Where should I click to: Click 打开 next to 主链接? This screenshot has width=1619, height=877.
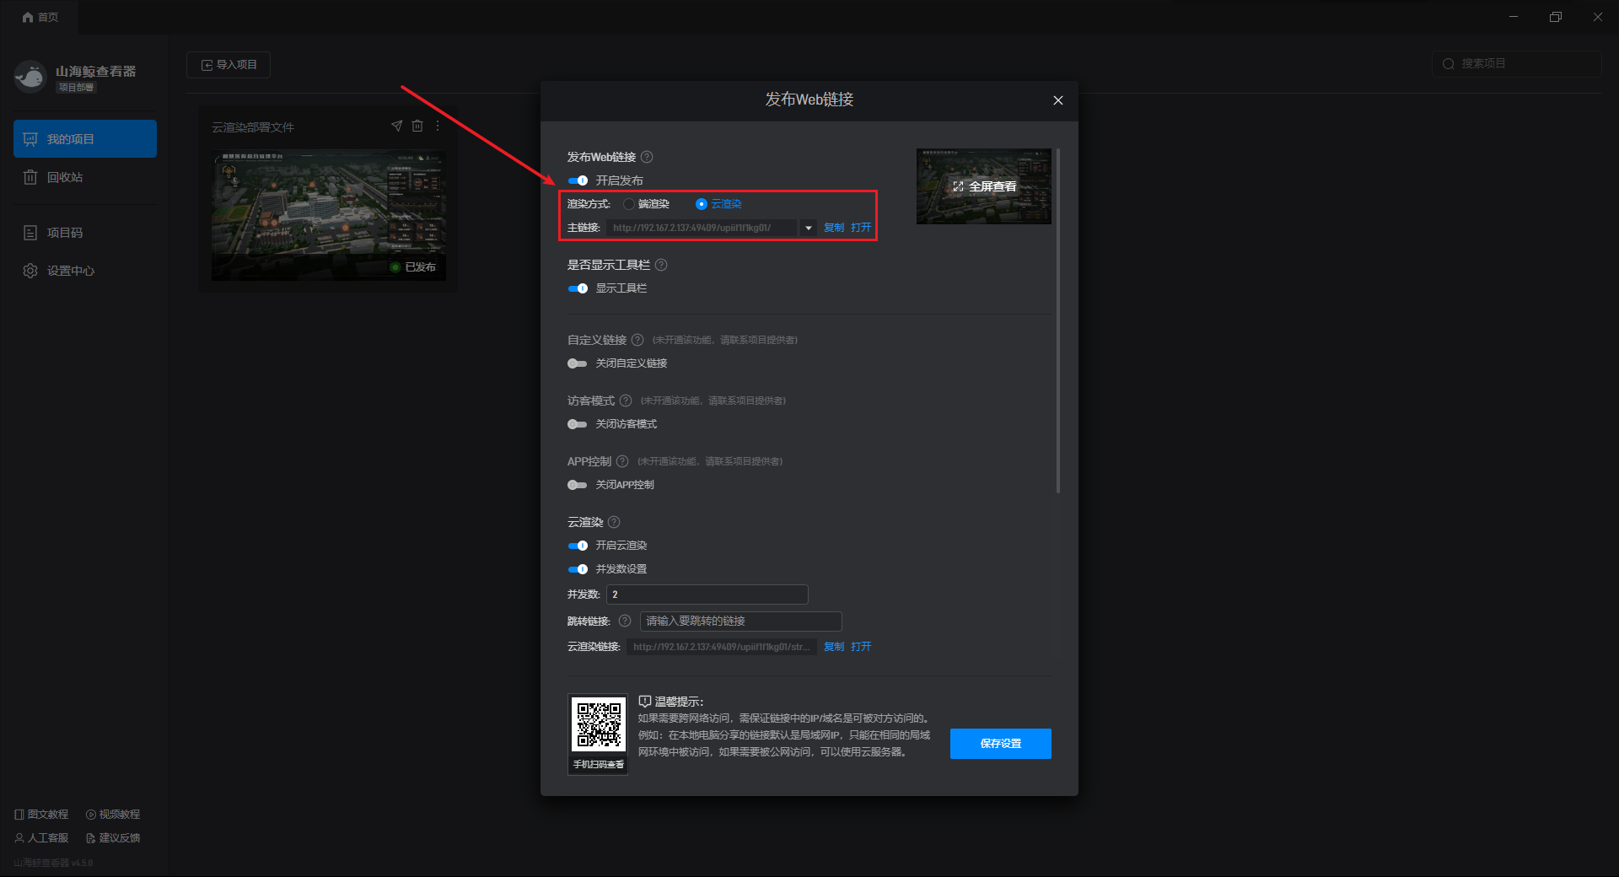pyautogui.click(x=861, y=228)
